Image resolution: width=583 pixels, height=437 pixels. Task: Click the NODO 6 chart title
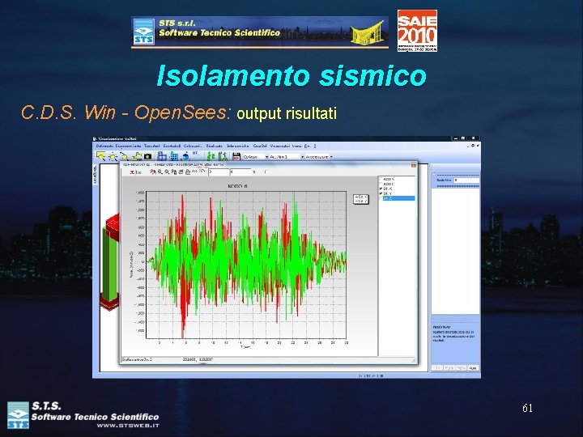pos(237,186)
